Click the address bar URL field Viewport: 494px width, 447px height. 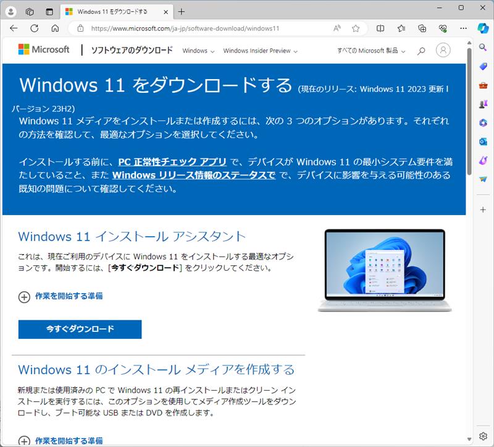coord(204,28)
